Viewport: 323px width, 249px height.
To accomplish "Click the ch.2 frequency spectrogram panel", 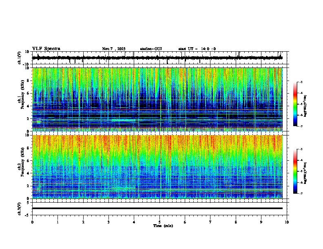I will point(157,167).
